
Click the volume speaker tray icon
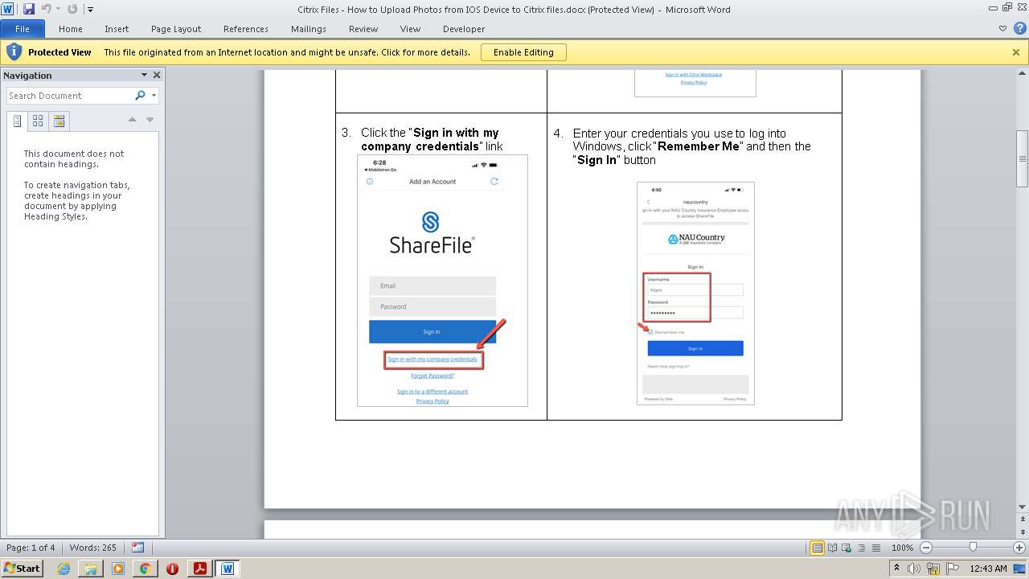914,569
